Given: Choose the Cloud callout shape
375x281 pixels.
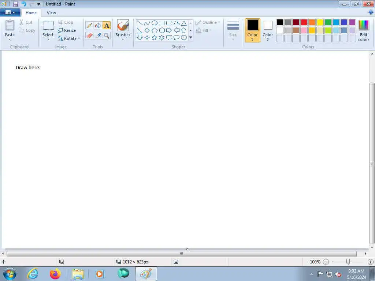Looking at the screenshot, I should click(x=184, y=38).
